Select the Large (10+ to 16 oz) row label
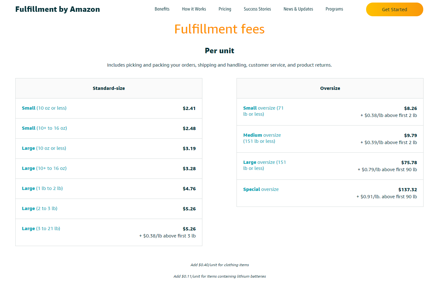This screenshot has width=444, height=284. click(x=44, y=168)
